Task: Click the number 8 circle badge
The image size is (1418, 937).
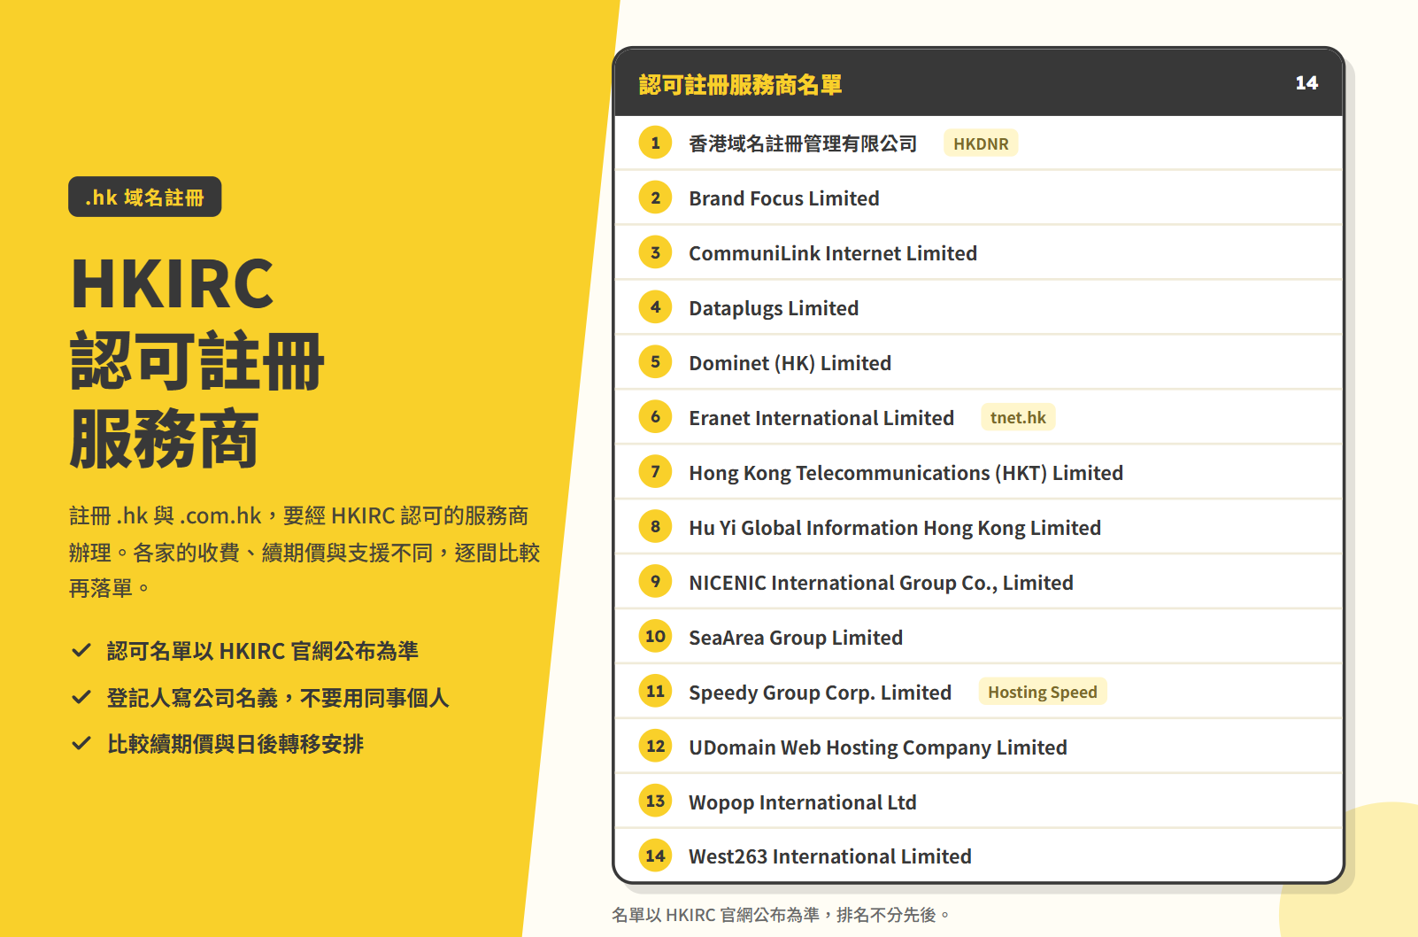Action: 655,527
